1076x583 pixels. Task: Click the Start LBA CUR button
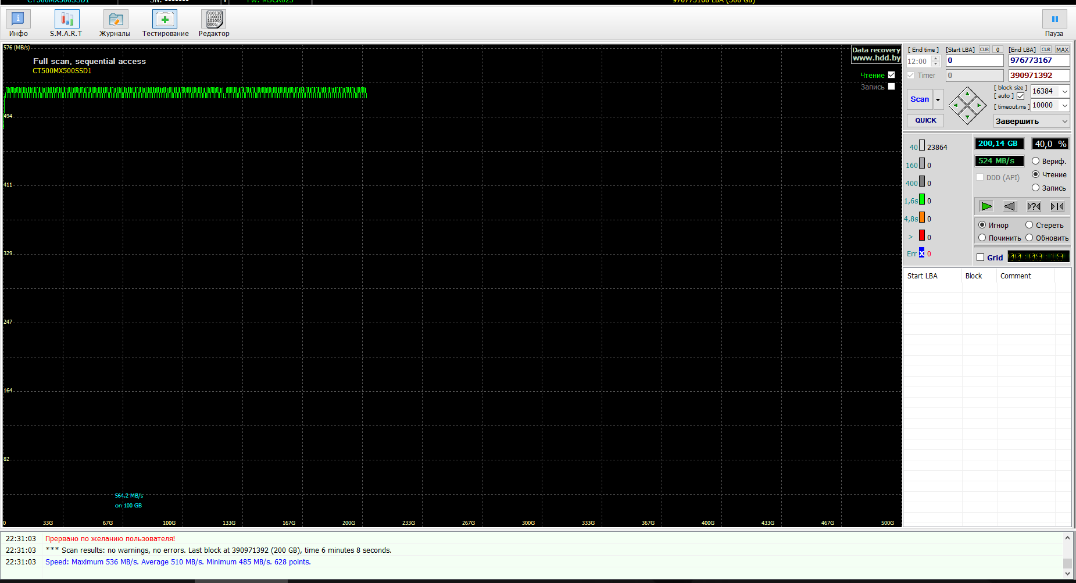tap(984, 49)
